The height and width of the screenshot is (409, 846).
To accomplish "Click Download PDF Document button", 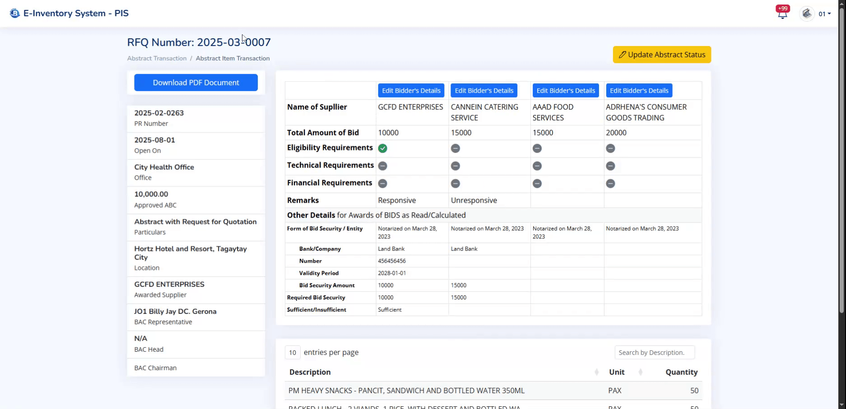I will [196, 83].
